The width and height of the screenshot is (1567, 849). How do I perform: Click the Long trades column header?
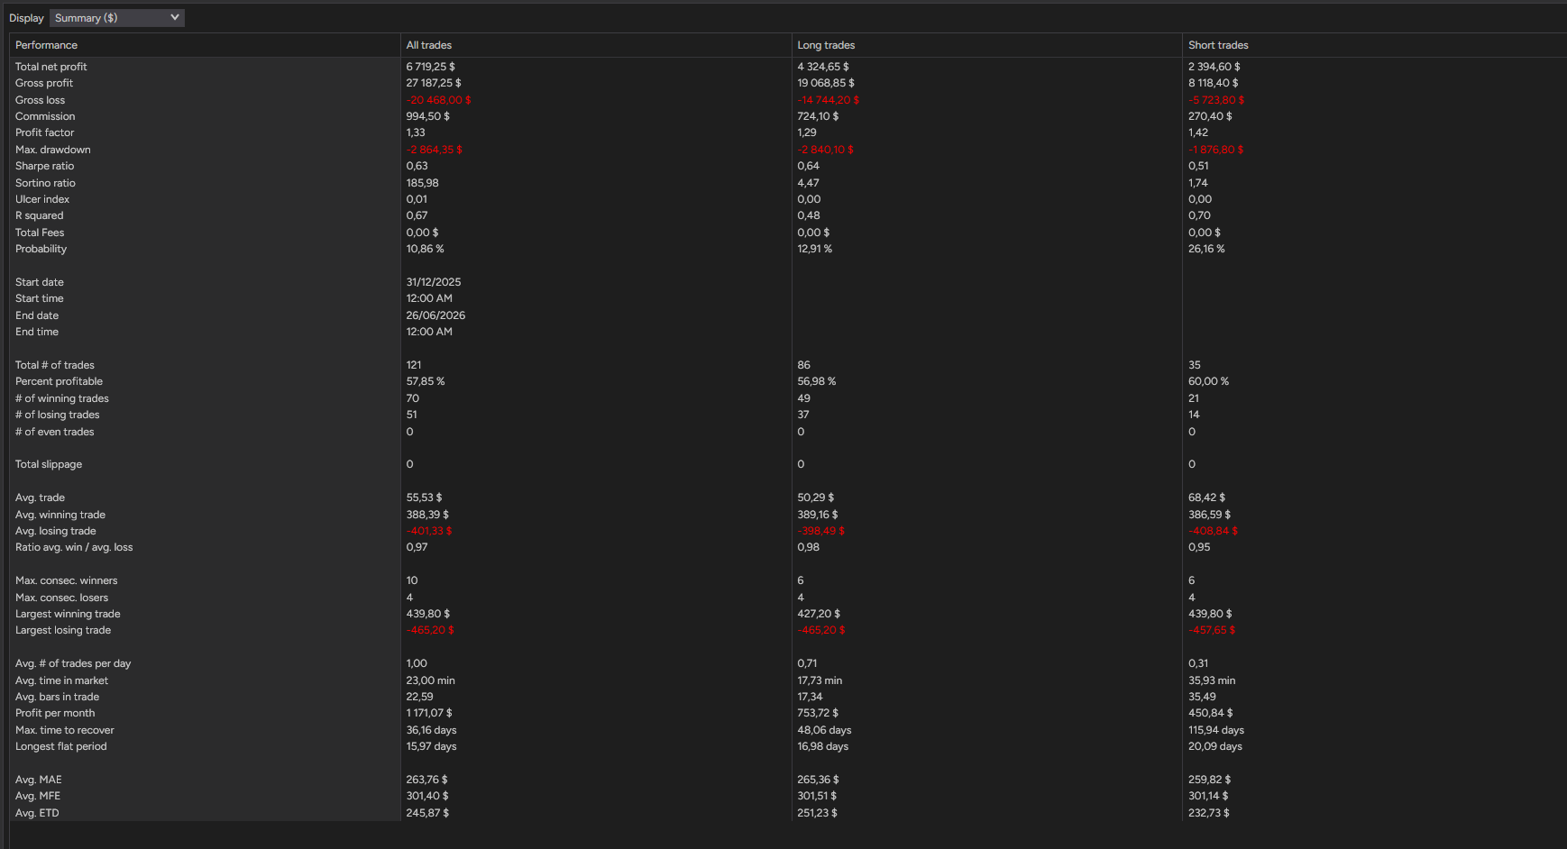pos(987,45)
